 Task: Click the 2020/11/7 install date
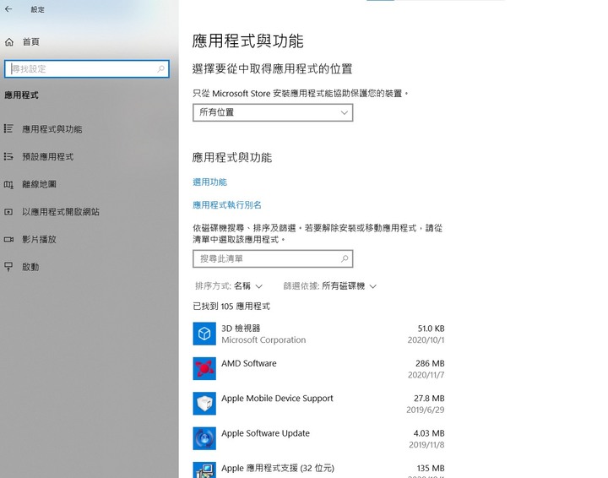[x=426, y=375]
